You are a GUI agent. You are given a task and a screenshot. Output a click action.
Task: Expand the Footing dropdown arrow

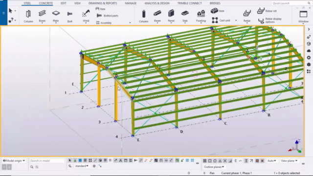tap(201, 23)
